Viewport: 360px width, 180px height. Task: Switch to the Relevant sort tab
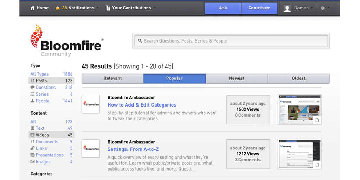[x=112, y=78]
